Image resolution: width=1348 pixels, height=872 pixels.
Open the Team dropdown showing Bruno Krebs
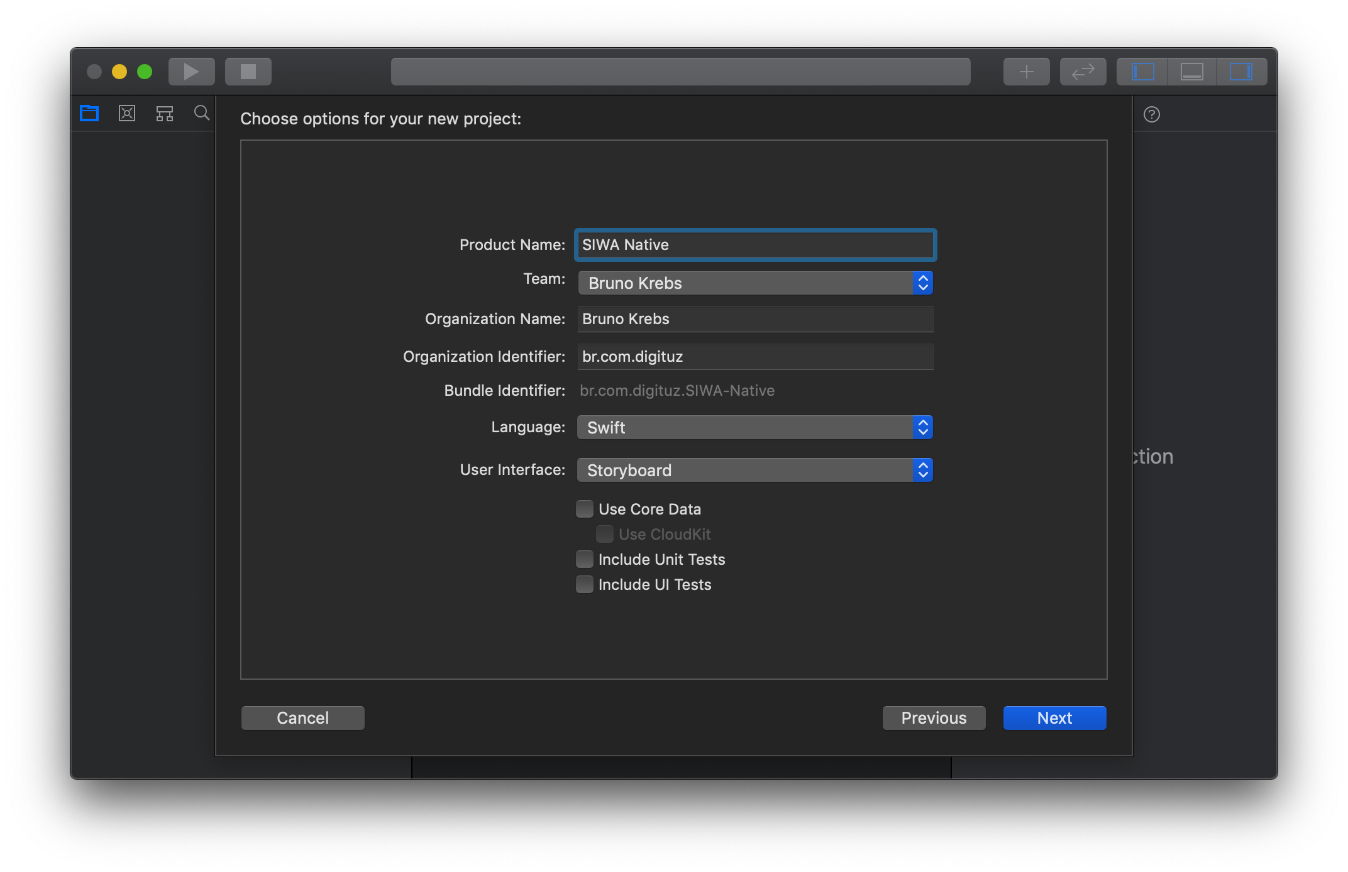click(754, 283)
